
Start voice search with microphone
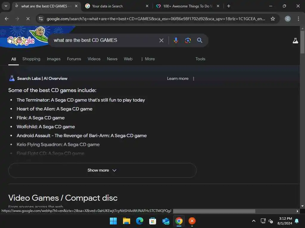pyautogui.click(x=176, y=40)
